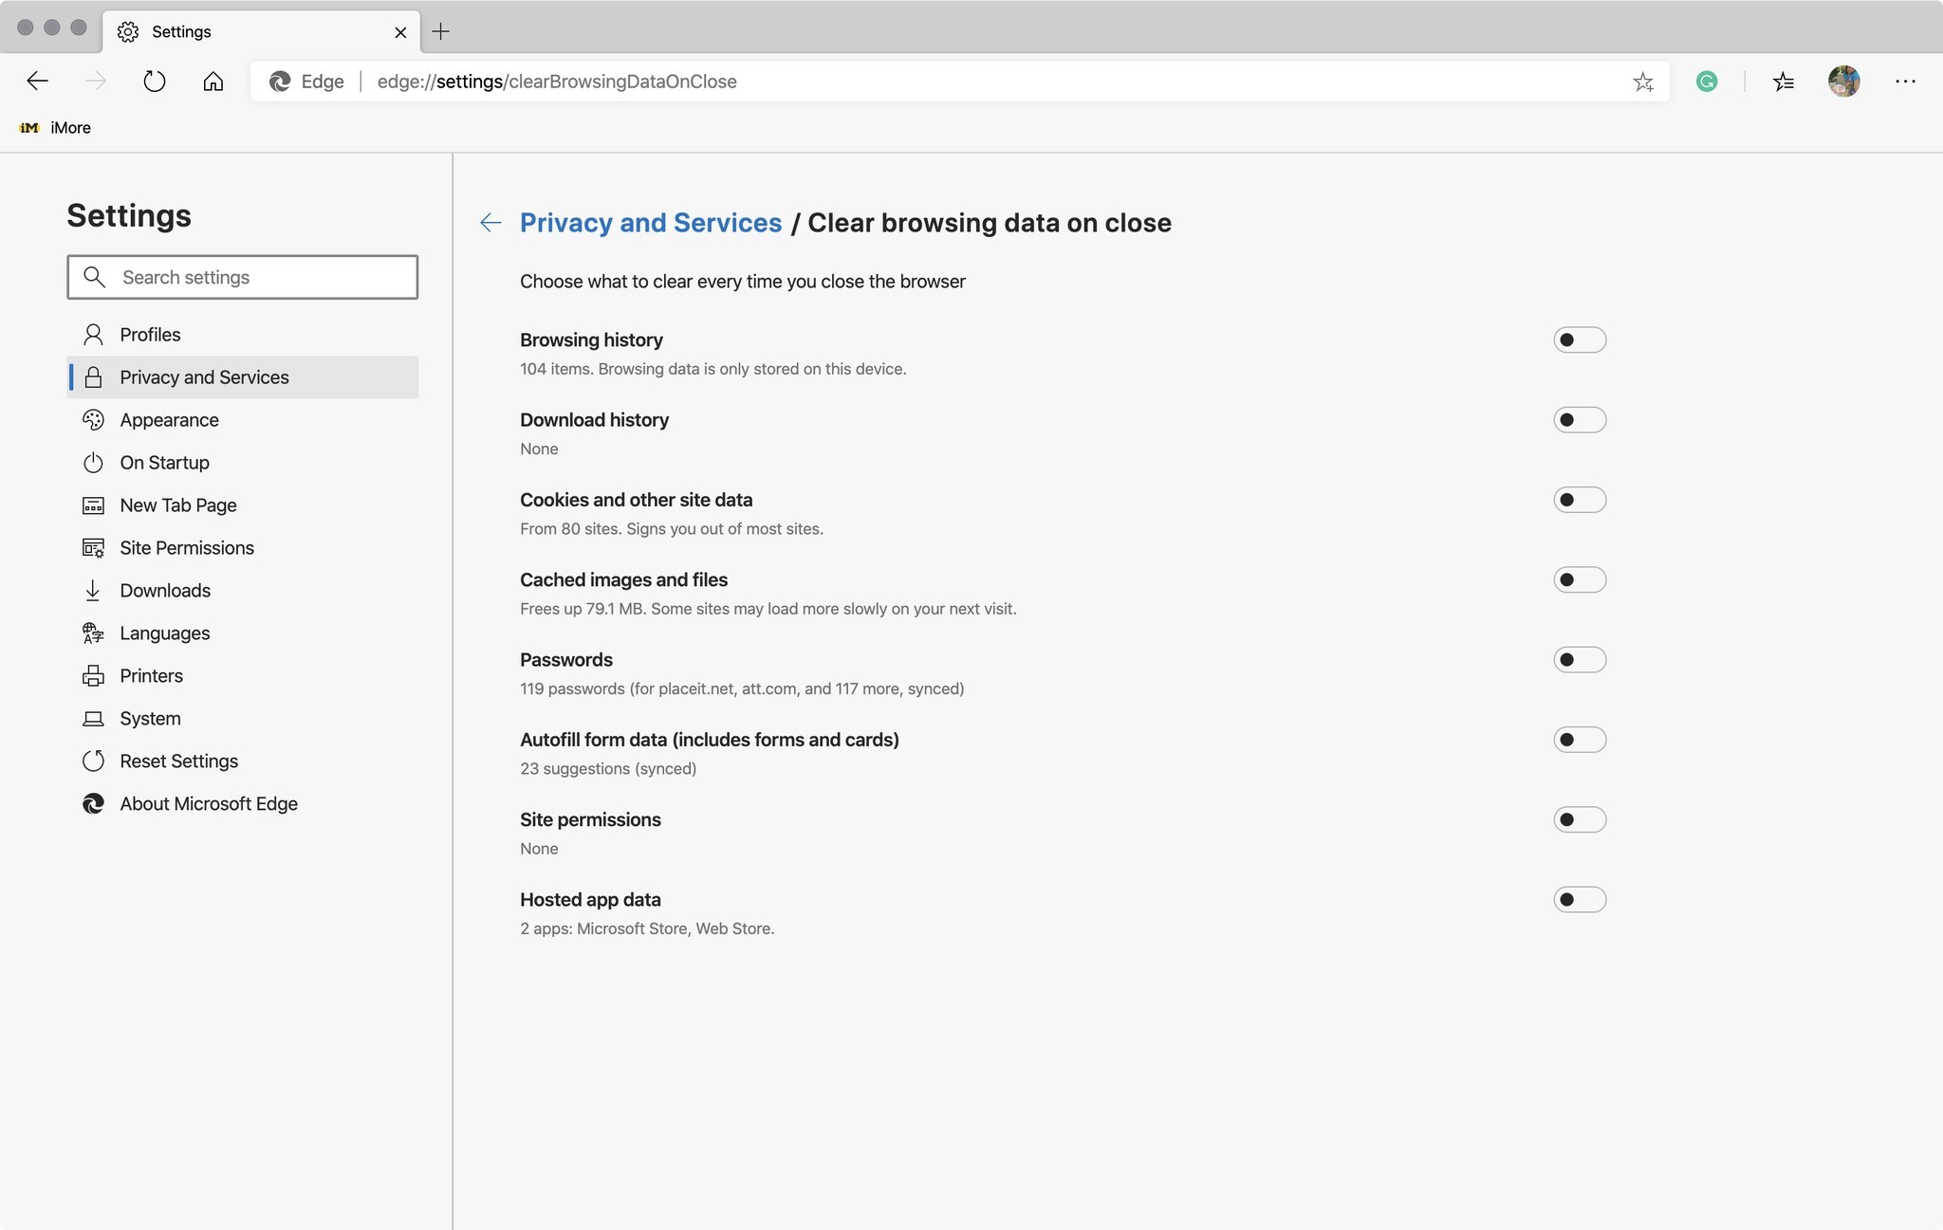Toggle the Passwords switch on
The width and height of the screenshot is (1943, 1230).
tap(1579, 660)
